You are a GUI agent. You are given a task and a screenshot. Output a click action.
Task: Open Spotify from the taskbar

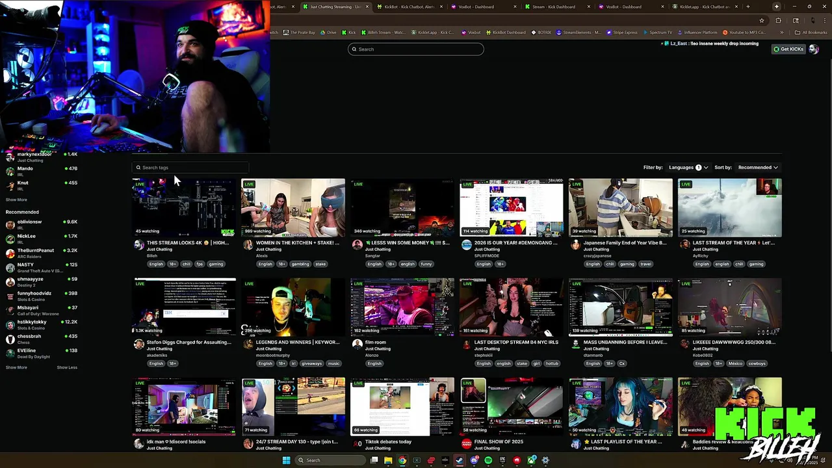[x=488, y=460]
